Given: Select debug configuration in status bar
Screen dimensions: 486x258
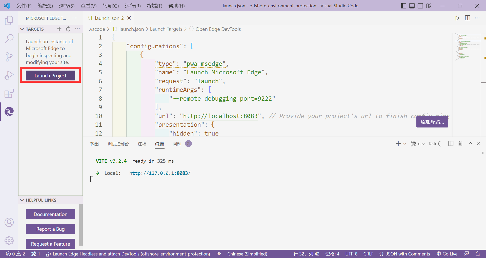Looking at the screenshot, I should tap(128, 254).
